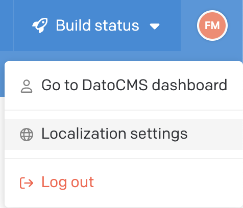Click the person icon next to DatoCMS dashboard
The width and height of the screenshot is (243, 208).
click(x=27, y=86)
